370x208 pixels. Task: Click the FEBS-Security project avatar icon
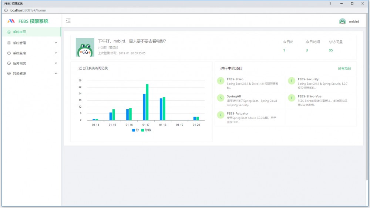[x=292, y=81]
